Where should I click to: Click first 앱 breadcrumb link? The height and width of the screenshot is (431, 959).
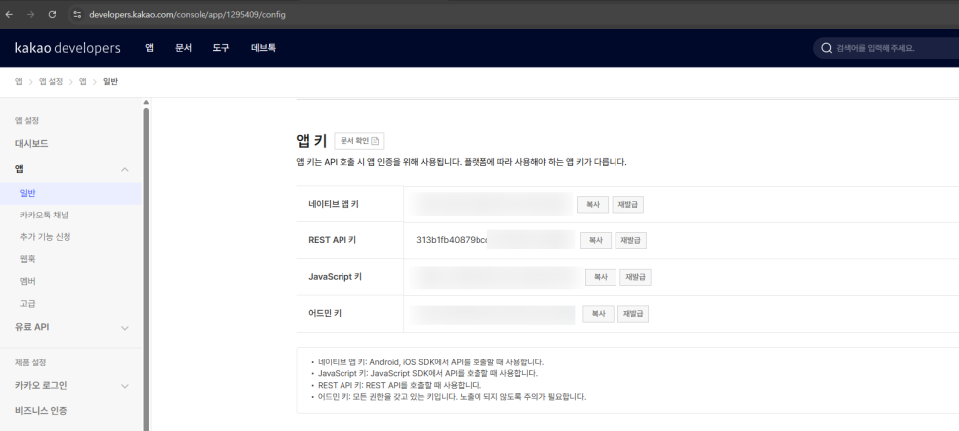pyautogui.click(x=18, y=82)
